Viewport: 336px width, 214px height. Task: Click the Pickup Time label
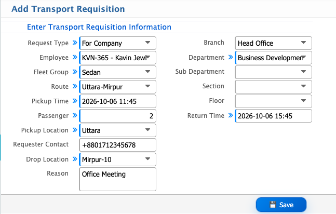(x=50, y=101)
